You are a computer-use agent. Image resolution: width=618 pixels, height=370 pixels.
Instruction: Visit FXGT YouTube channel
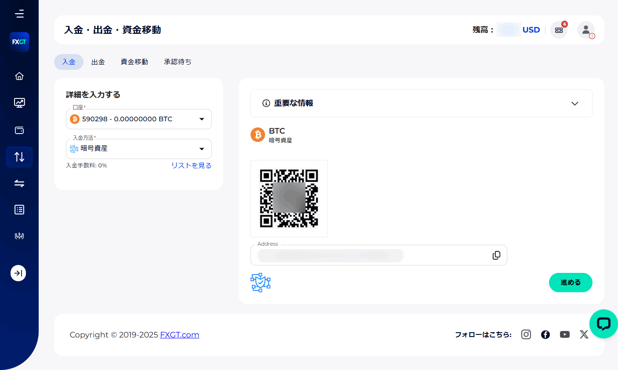click(565, 334)
